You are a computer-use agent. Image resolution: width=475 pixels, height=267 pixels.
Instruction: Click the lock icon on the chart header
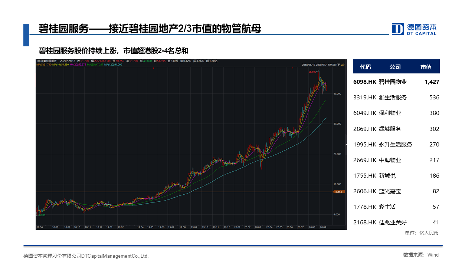tap(343, 65)
